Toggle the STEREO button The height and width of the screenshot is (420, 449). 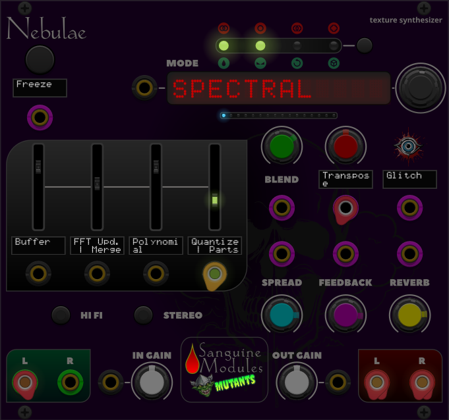coord(143,315)
